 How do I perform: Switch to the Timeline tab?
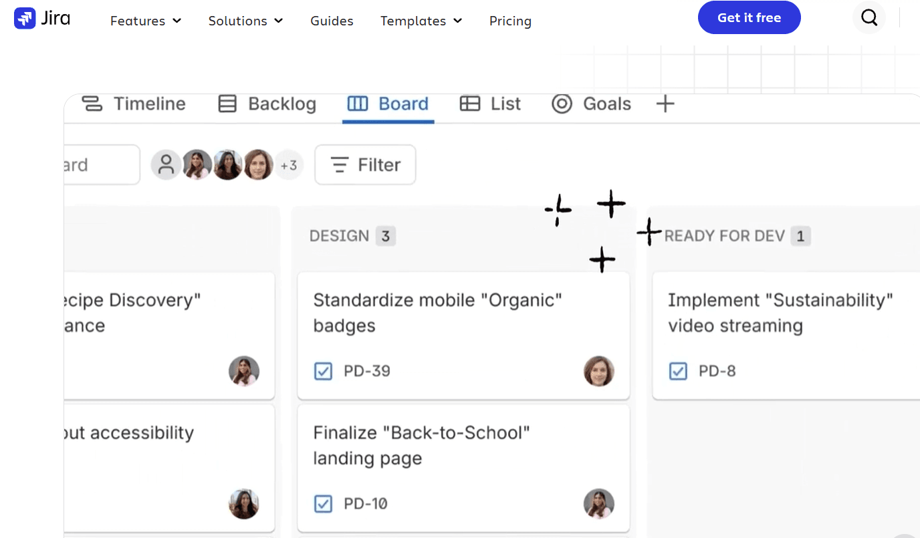pos(134,104)
